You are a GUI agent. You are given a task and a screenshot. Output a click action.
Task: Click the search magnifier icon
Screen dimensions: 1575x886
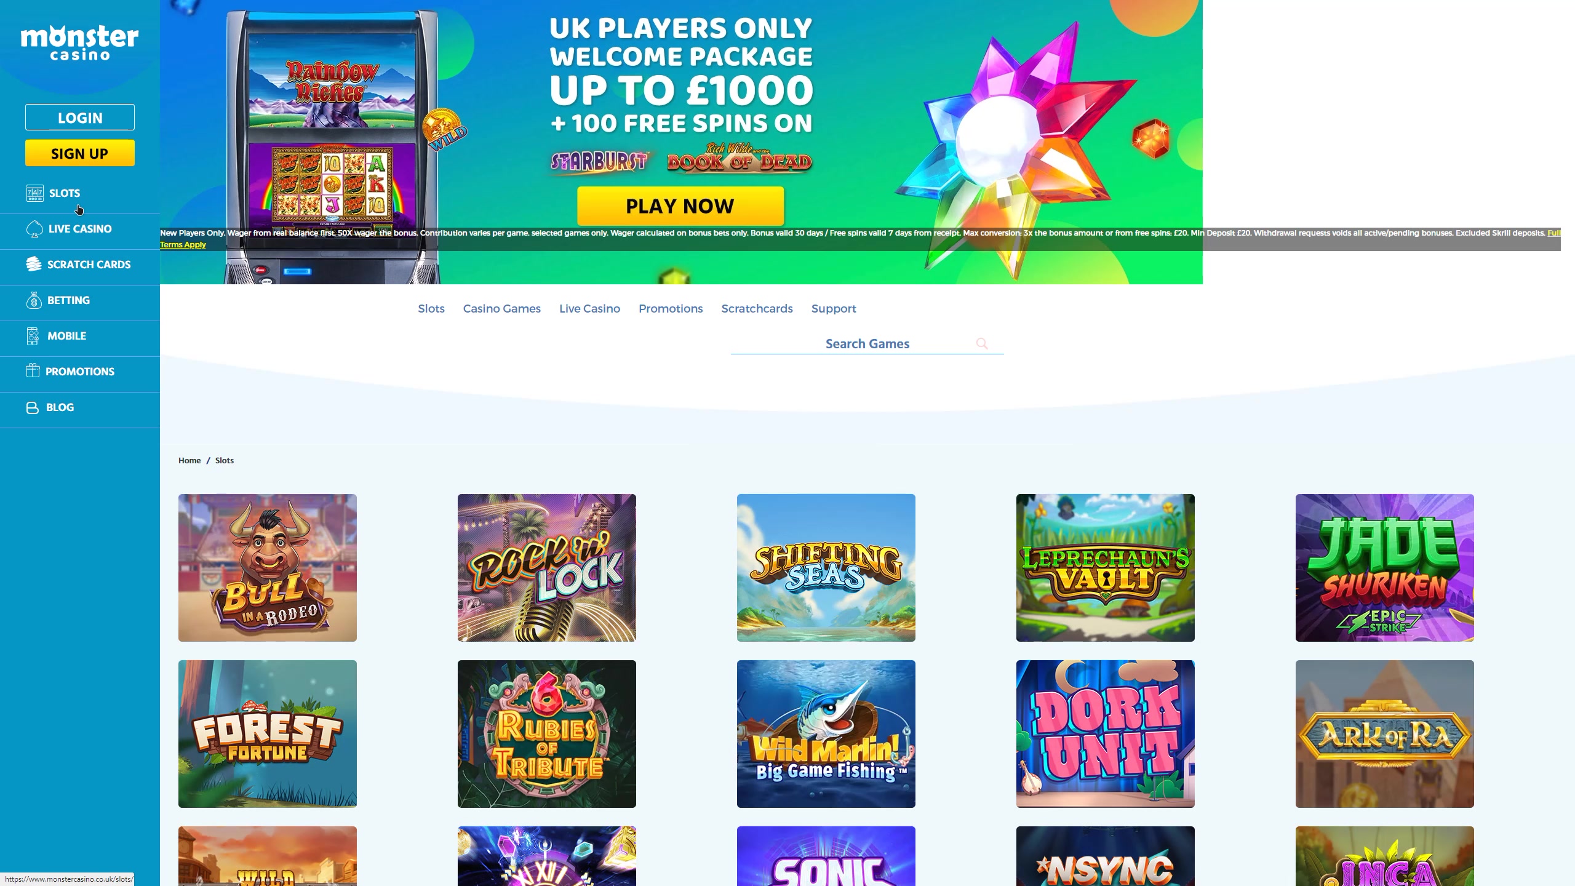pyautogui.click(x=982, y=343)
